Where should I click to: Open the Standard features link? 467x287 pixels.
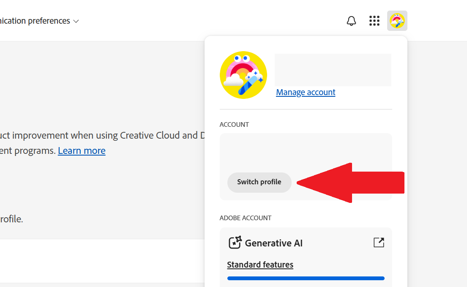(x=260, y=265)
